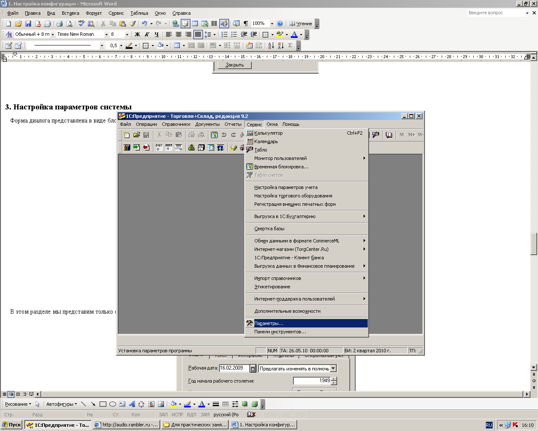
Task: Insert Excel worksheet icon in Word toolbar
Action: (x=205, y=24)
